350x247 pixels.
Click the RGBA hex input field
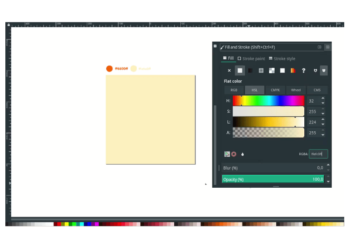pyautogui.click(x=318, y=154)
